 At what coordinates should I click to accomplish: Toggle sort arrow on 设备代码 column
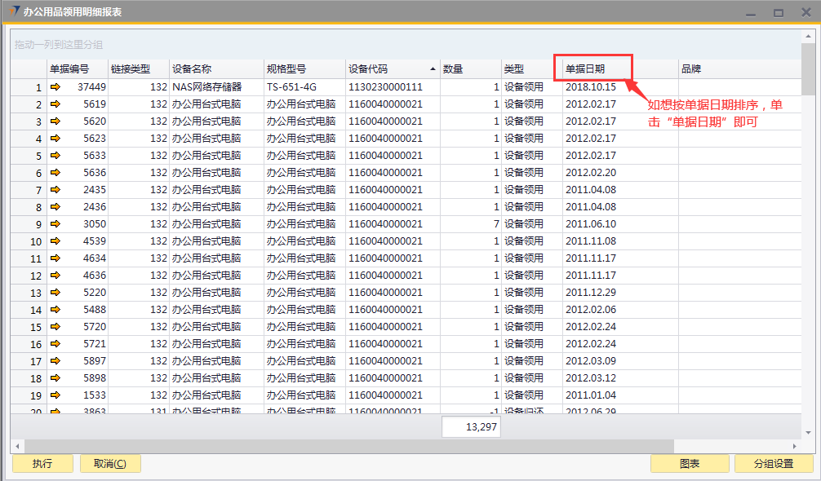[x=432, y=69]
